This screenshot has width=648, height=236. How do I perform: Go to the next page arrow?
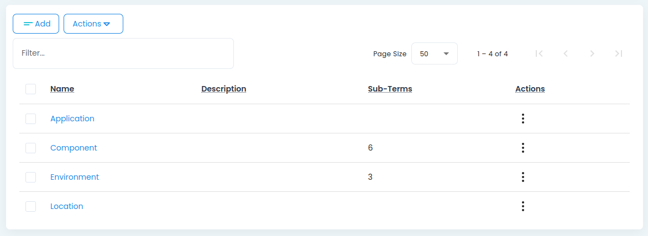coord(592,53)
